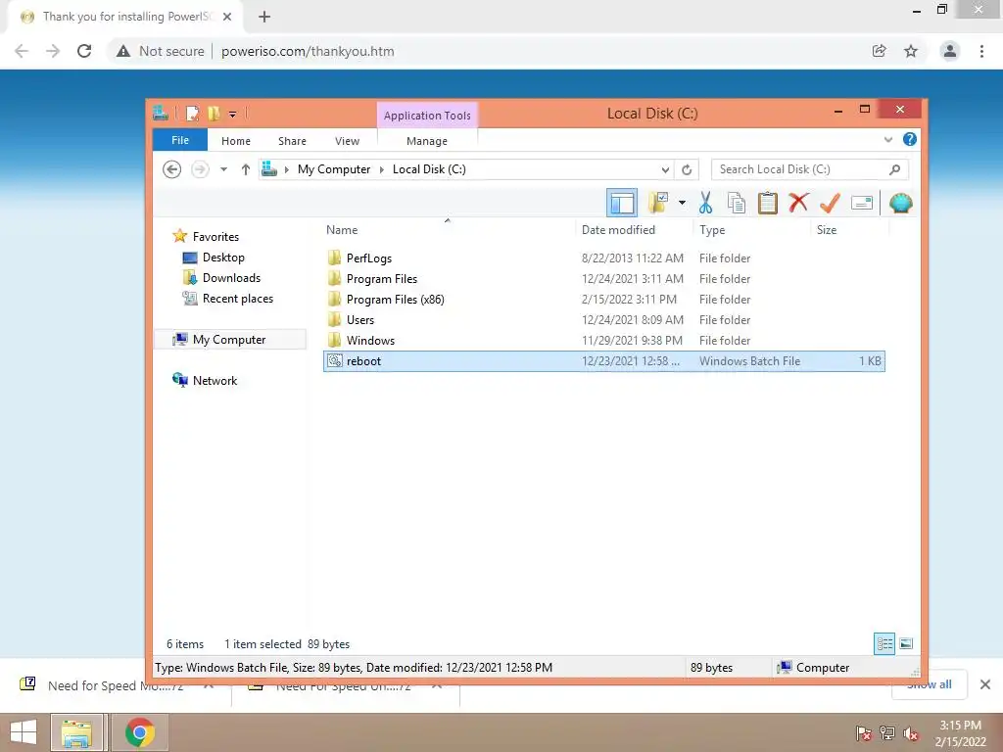
Task: Focus the Search Local Disk (C:) box
Action: pyautogui.click(x=809, y=169)
